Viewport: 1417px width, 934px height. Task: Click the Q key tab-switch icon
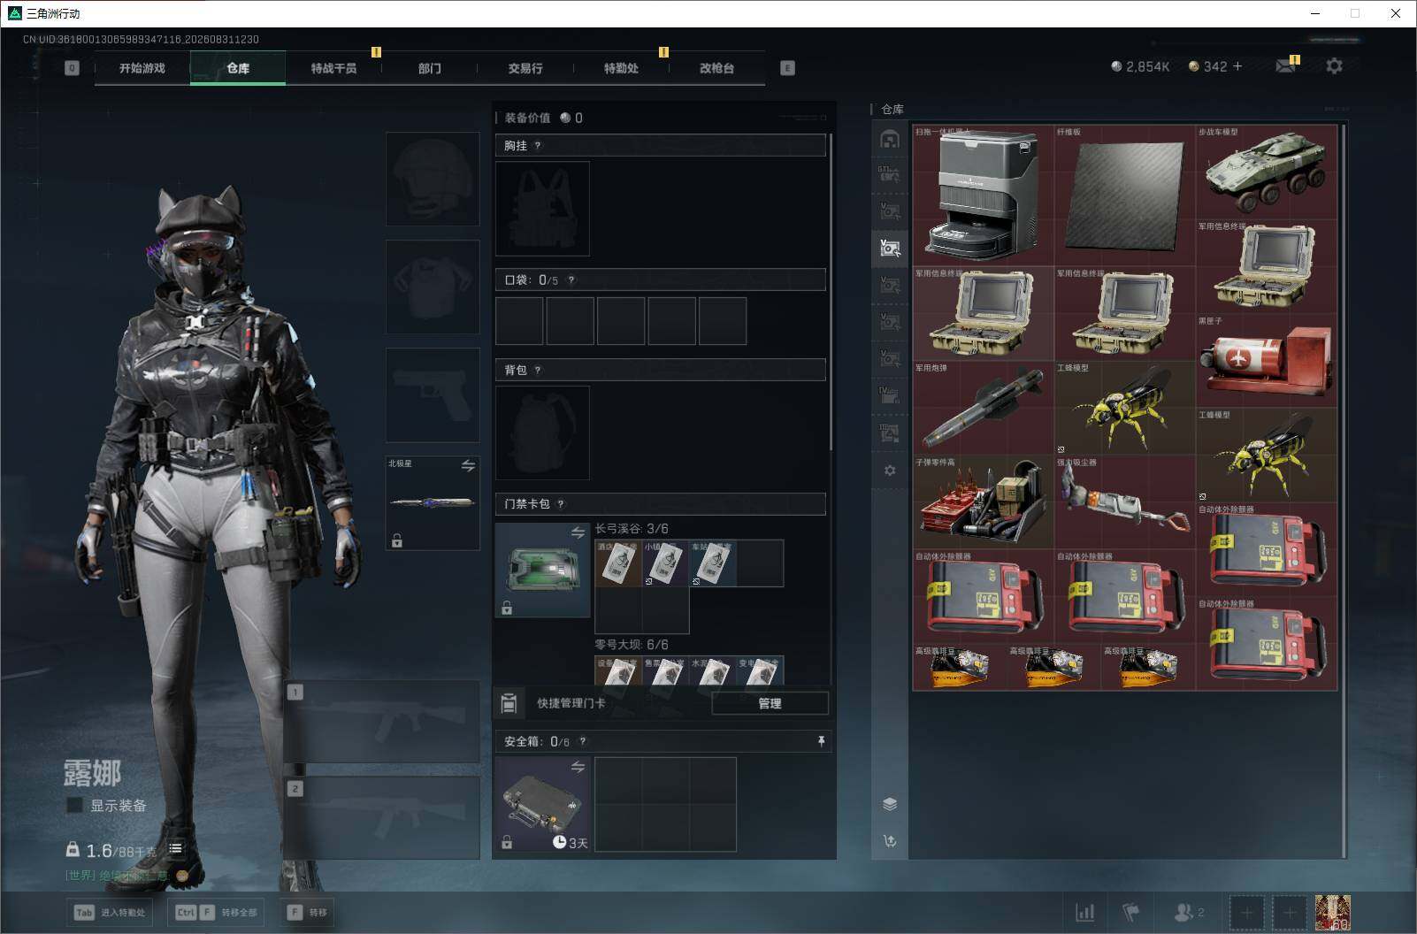pyautogui.click(x=72, y=68)
